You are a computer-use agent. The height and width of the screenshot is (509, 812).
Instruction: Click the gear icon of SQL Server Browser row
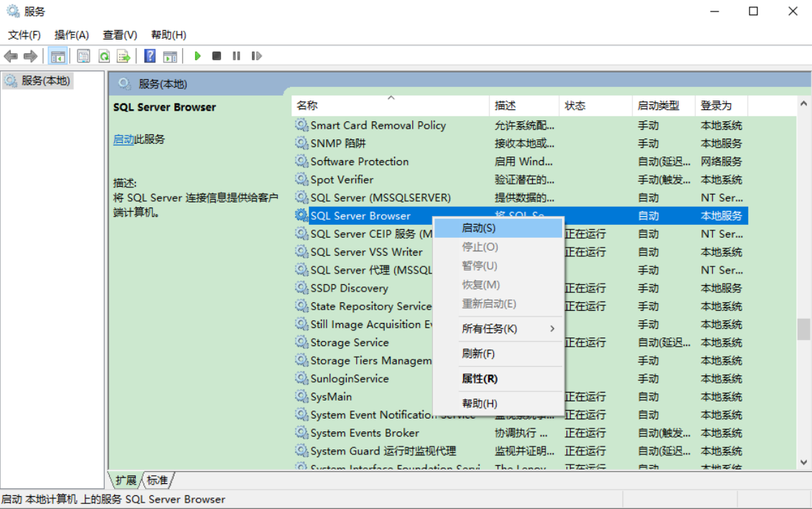pos(302,215)
